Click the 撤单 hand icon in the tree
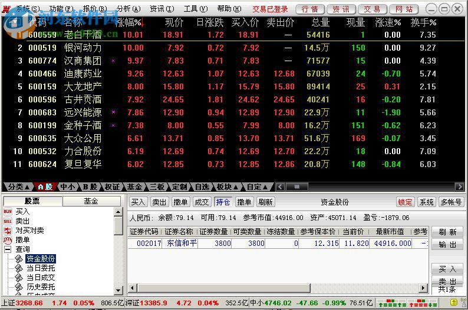The width and height of the screenshot is (468, 310). [8, 240]
